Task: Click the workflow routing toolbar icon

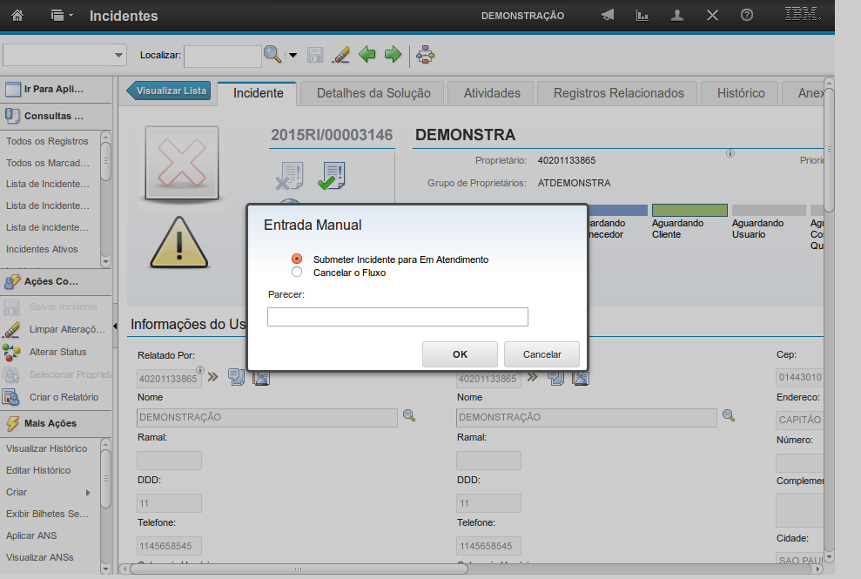Action: point(426,55)
